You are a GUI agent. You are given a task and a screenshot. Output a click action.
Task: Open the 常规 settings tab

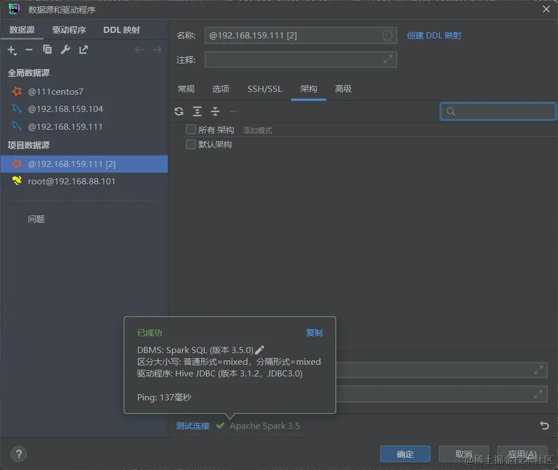click(186, 89)
